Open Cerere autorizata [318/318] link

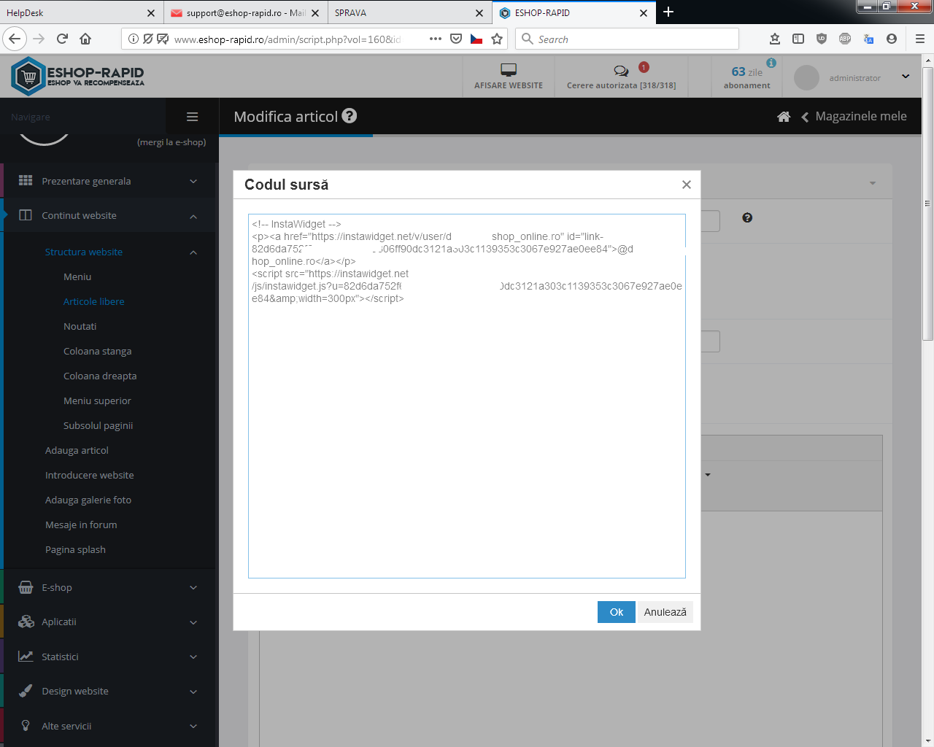click(x=621, y=85)
